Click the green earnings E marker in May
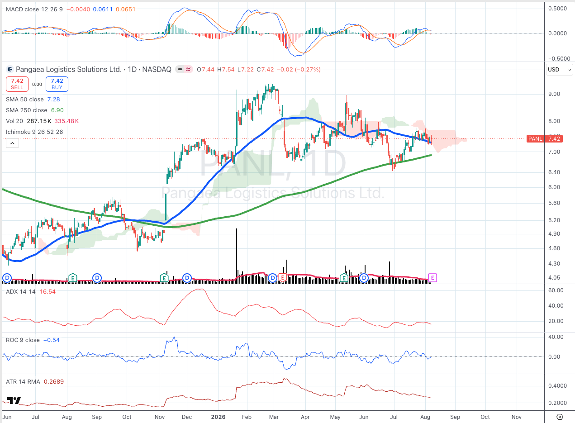Screen dimensions: 575x423 pyautogui.click(x=344, y=277)
